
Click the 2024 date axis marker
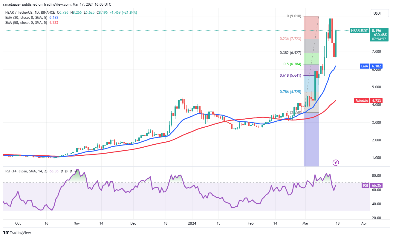[192, 223]
